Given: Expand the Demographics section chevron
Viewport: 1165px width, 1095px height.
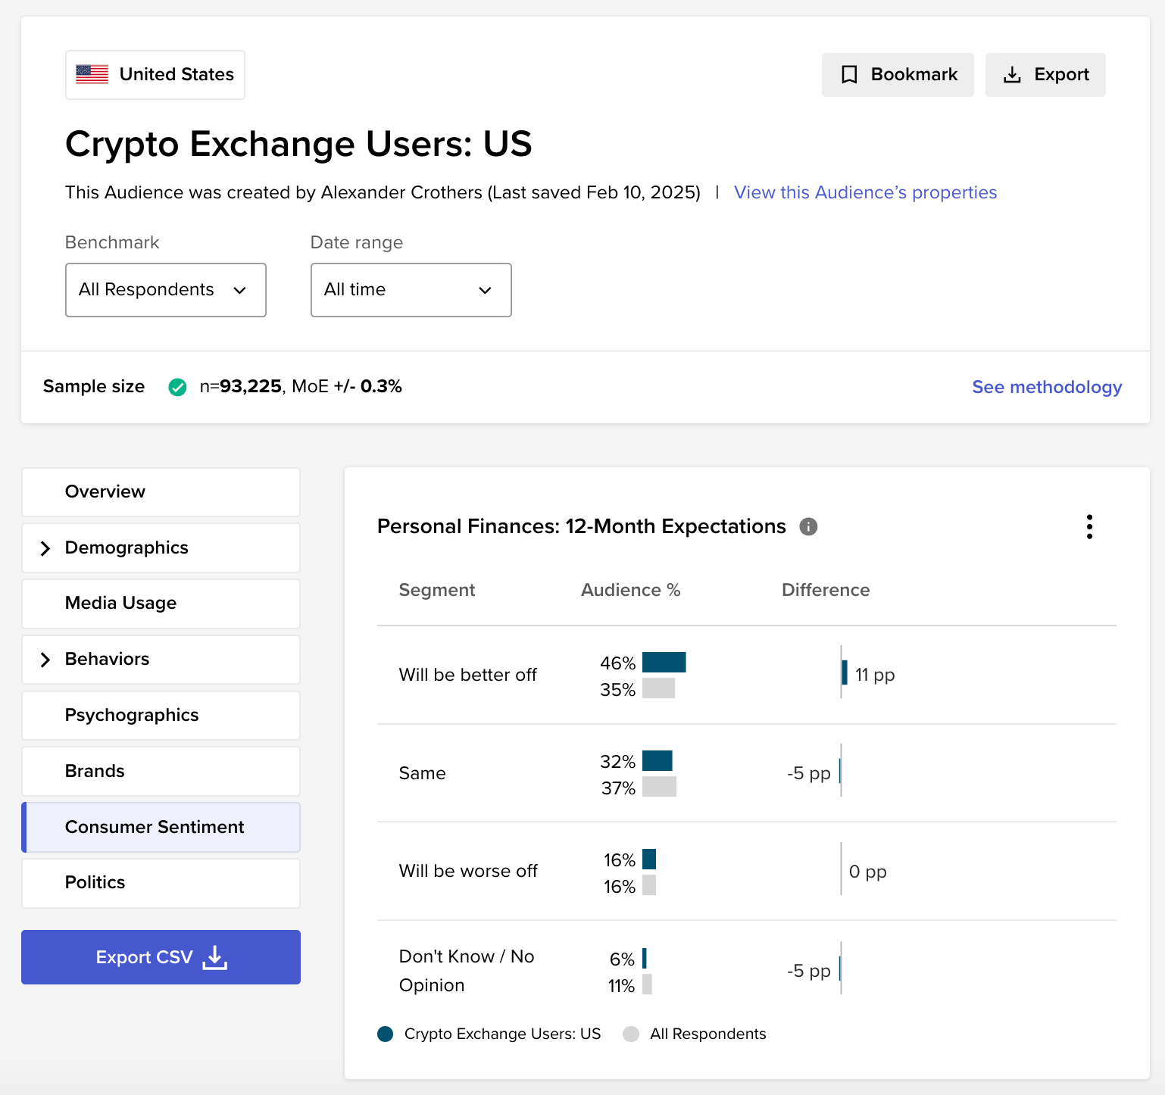Looking at the screenshot, I should click(x=45, y=548).
